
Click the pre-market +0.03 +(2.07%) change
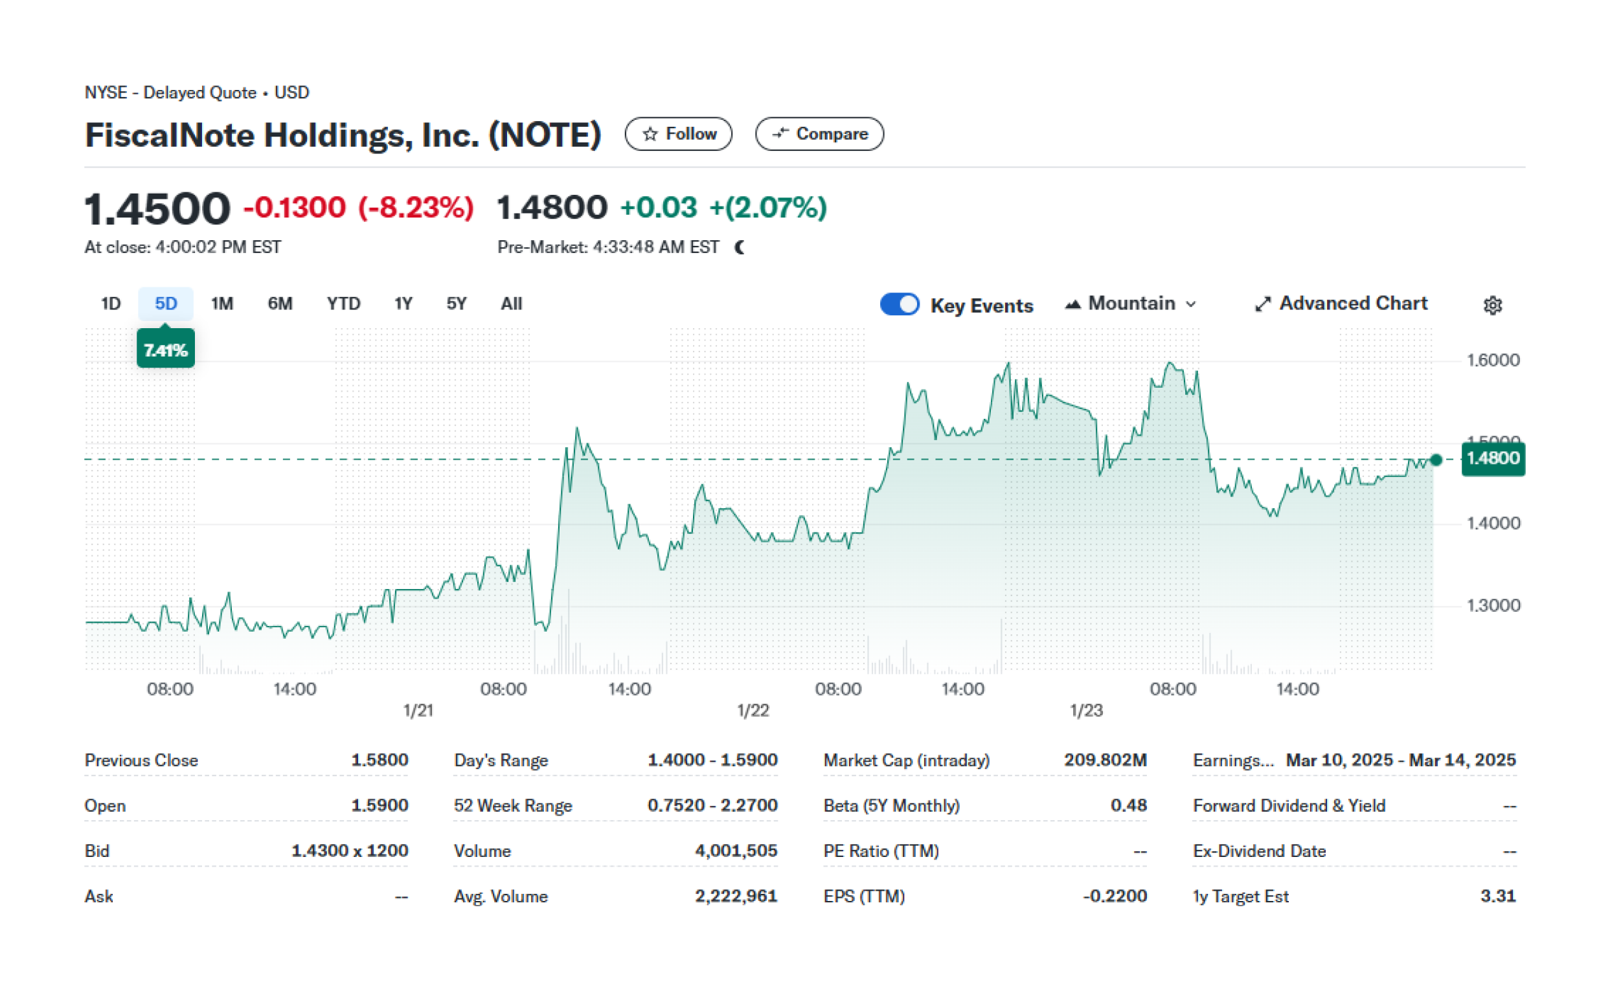click(723, 208)
